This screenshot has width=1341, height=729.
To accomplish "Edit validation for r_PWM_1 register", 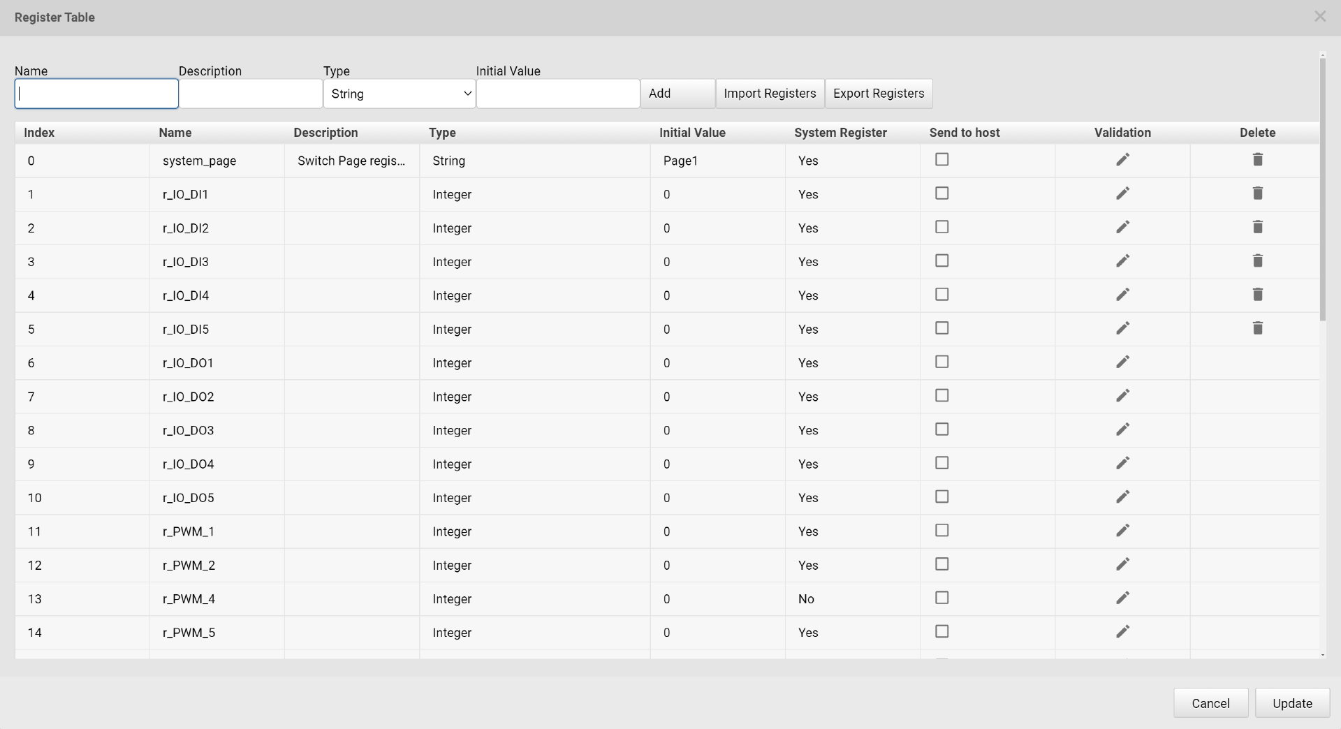I will point(1122,530).
